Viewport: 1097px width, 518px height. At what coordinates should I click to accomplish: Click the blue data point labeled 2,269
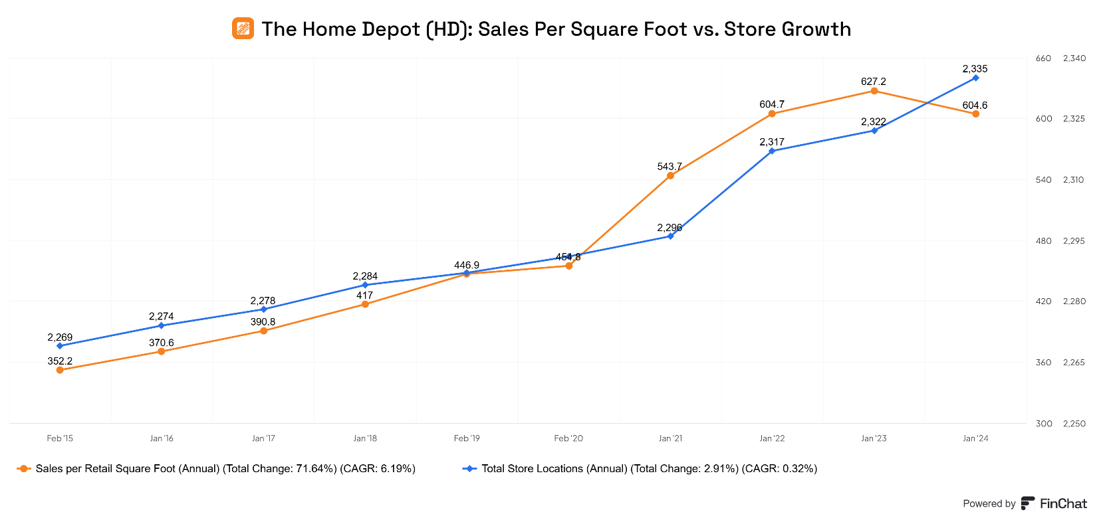tap(60, 346)
